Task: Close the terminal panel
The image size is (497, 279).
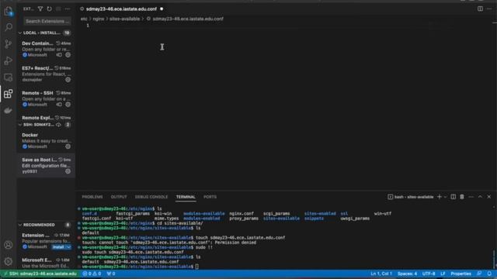Action: click(x=489, y=197)
